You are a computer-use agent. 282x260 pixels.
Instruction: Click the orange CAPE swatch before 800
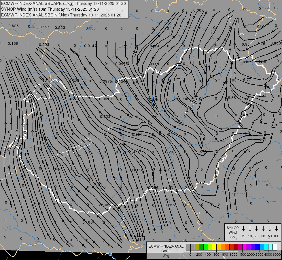click(223, 247)
